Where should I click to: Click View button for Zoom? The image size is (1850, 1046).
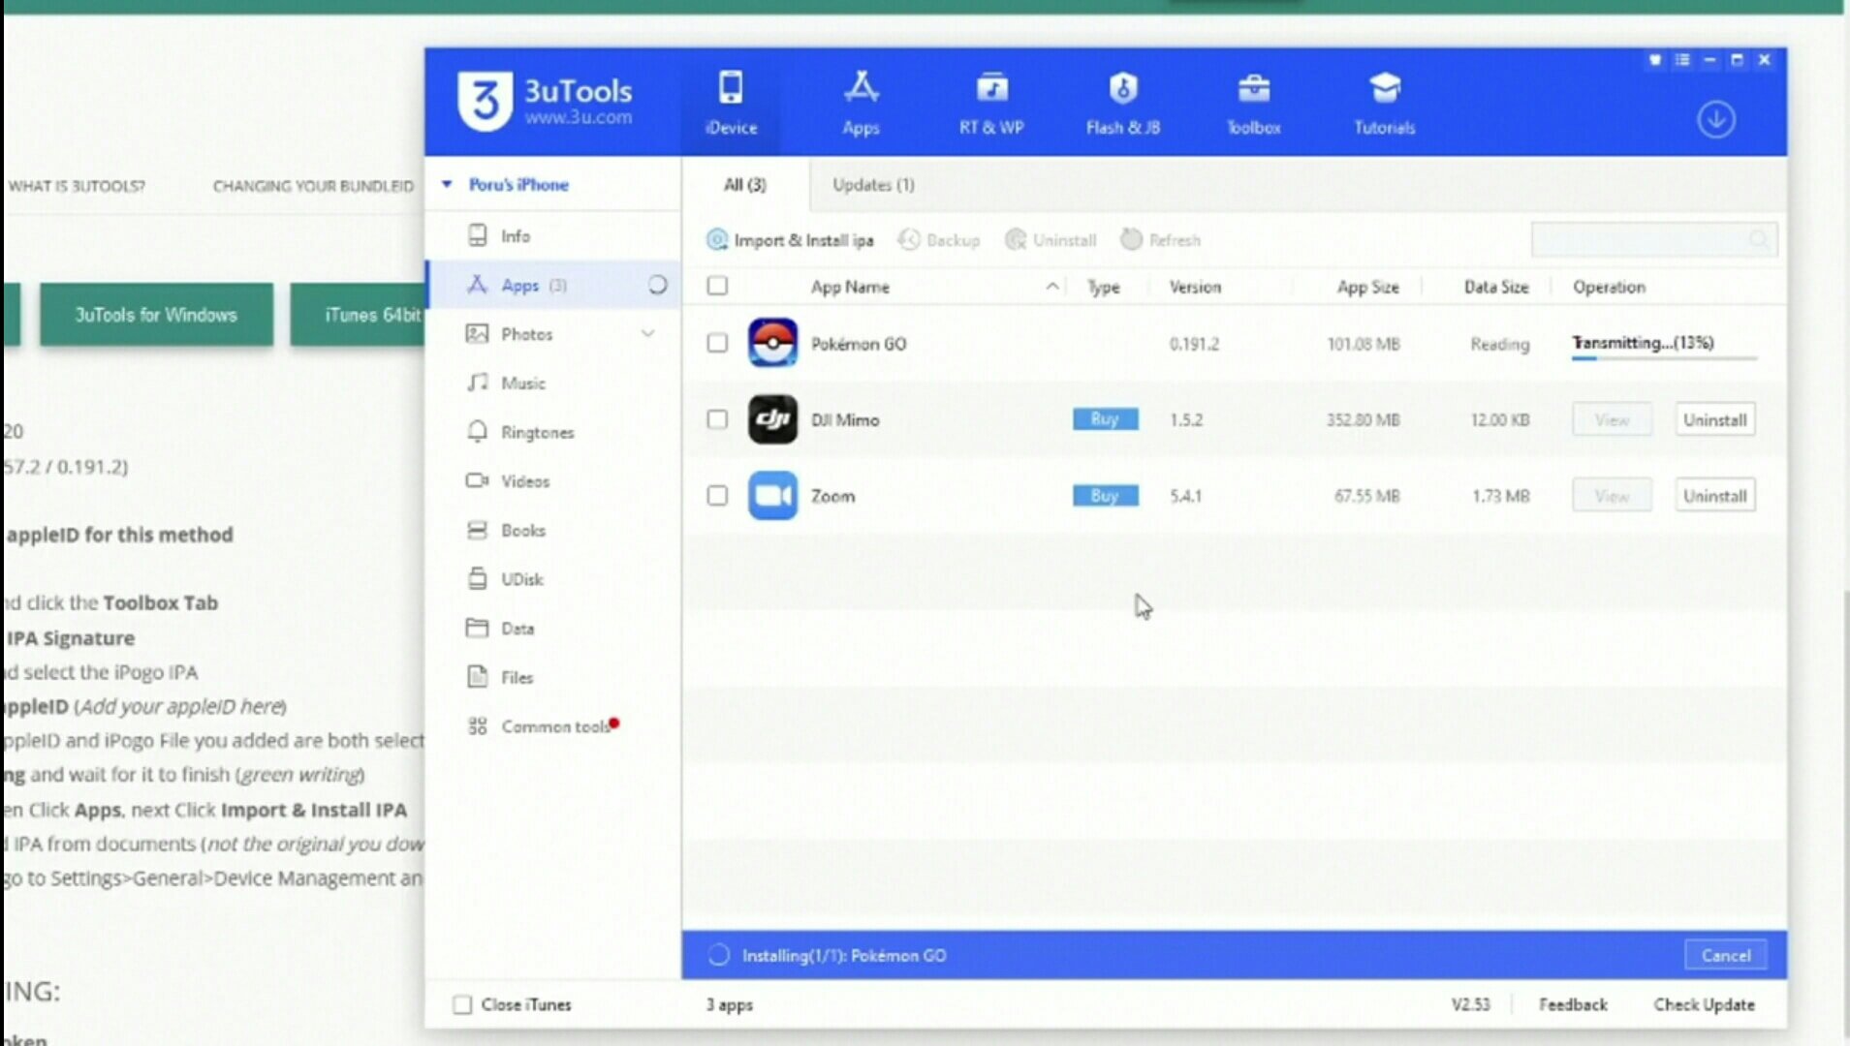(1612, 496)
